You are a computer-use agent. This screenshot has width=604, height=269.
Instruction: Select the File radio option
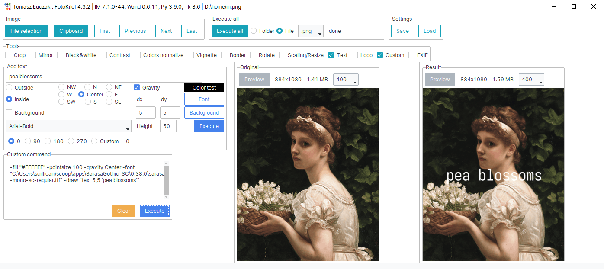pos(285,31)
